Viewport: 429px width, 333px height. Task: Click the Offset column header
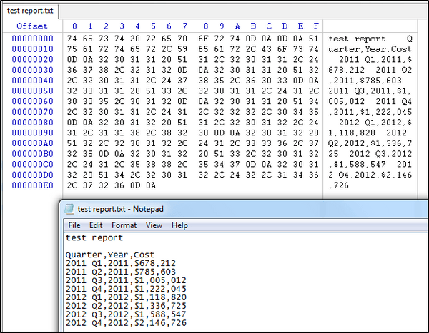tap(32, 26)
